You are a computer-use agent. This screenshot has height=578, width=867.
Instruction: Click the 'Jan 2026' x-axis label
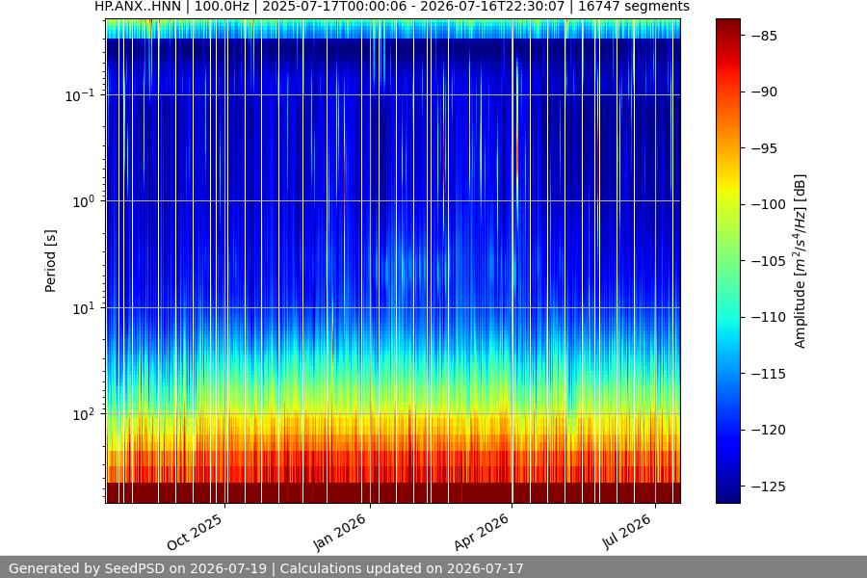[x=339, y=532]
